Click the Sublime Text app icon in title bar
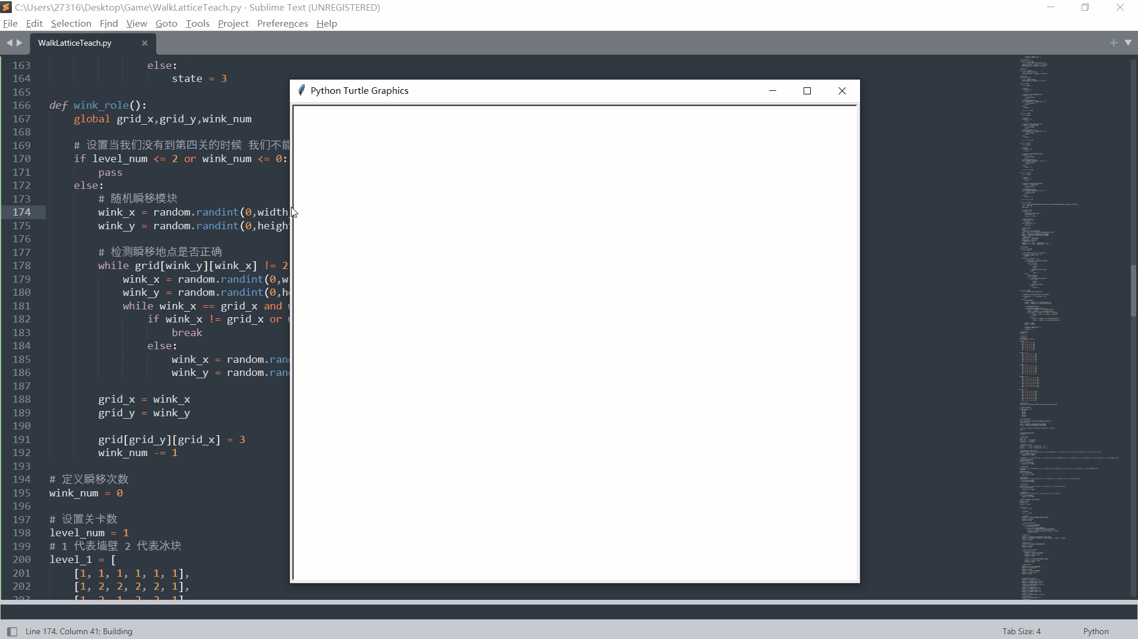The height and width of the screenshot is (639, 1138). pos(6,7)
